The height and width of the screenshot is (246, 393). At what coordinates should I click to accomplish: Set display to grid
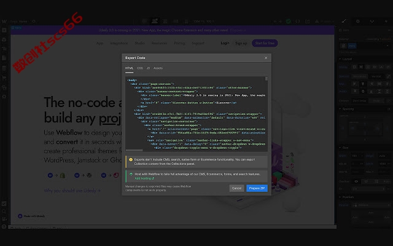coord(368,67)
